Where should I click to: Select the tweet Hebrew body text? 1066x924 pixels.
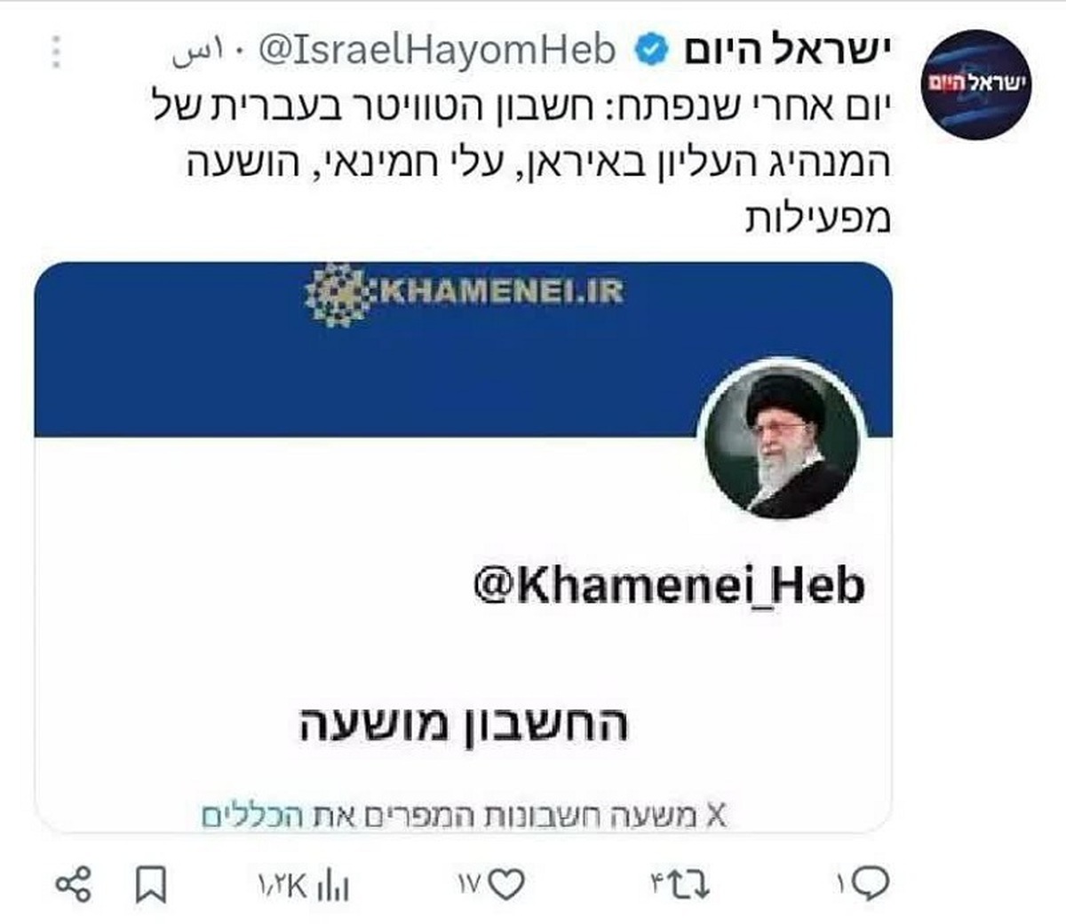[x=523, y=162]
